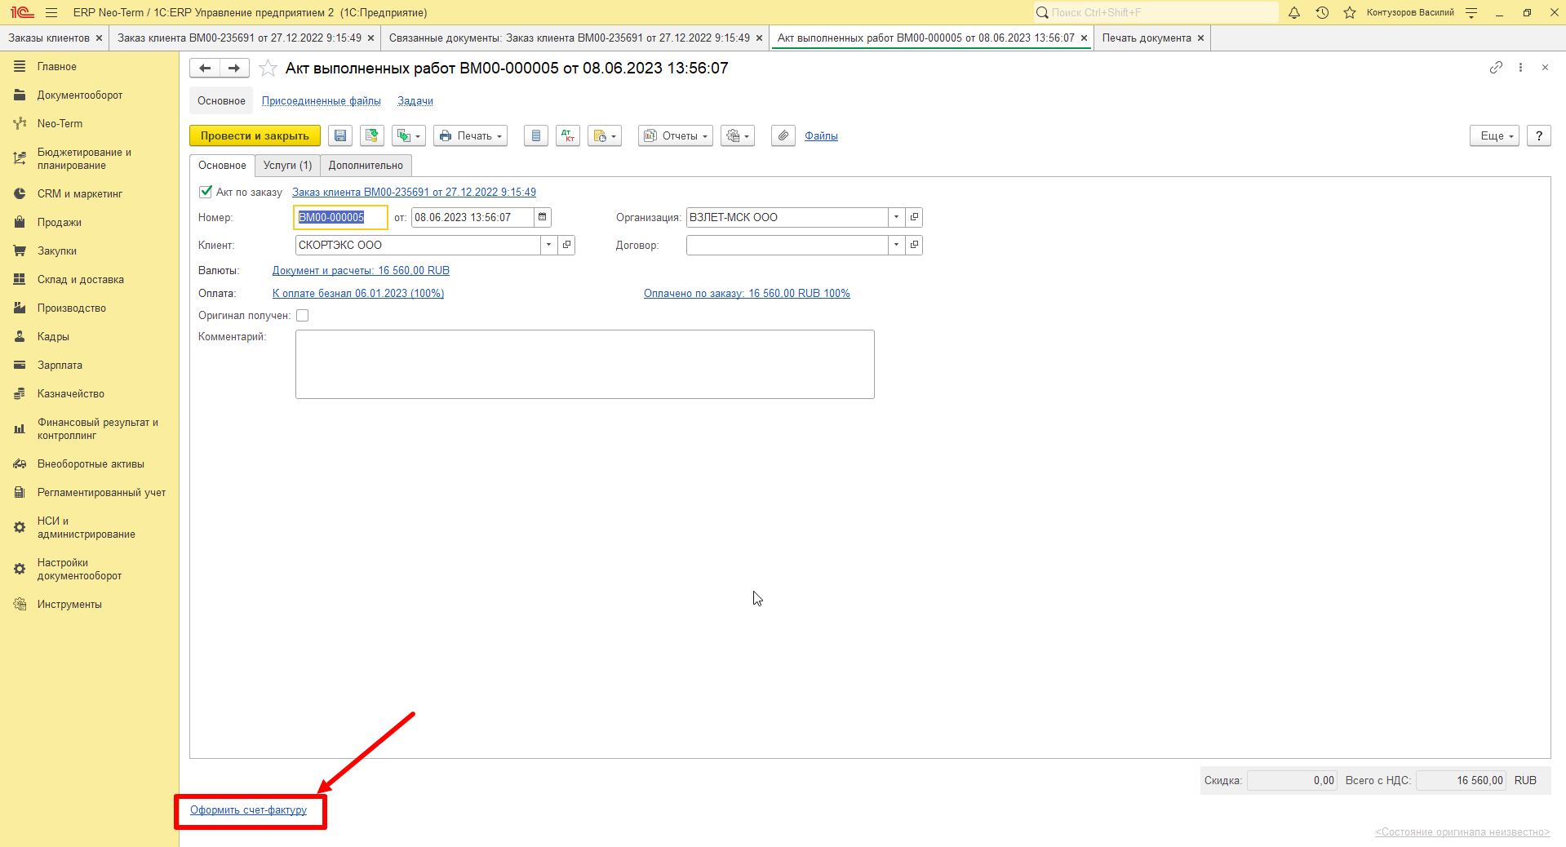Switch to the Услуги (1) tab
This screenshot has height=847, width=1566.
point(287,166)
